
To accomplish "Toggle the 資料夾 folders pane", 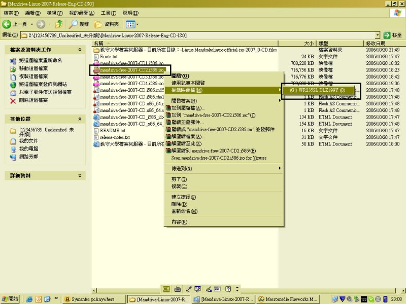I will [x=107, y=24].
